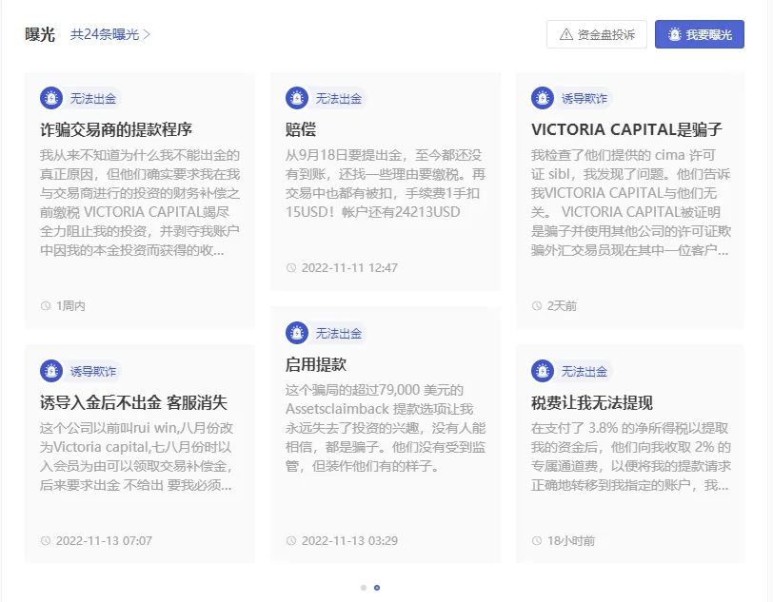Click clock icon beside 2022-11-11 12:47
Image resolution: width=773 pixels, height=602 pixels.
(291, 268)
